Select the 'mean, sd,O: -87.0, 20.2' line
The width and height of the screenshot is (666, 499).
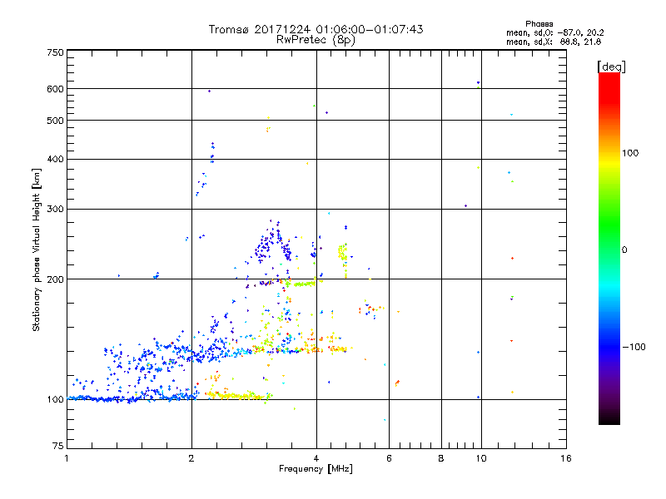click(554, 32)
